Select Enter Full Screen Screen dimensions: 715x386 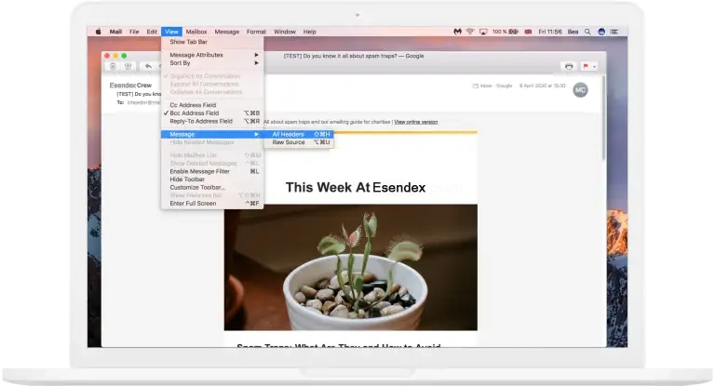pyautogui.click(x=212, y=204)
